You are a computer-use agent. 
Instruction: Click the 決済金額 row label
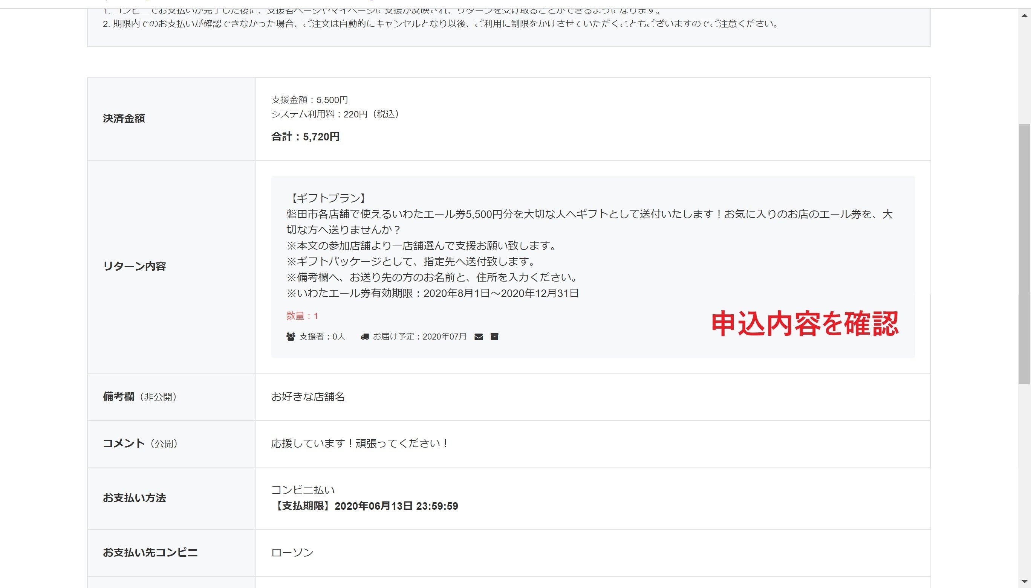[x=124, y=118]
